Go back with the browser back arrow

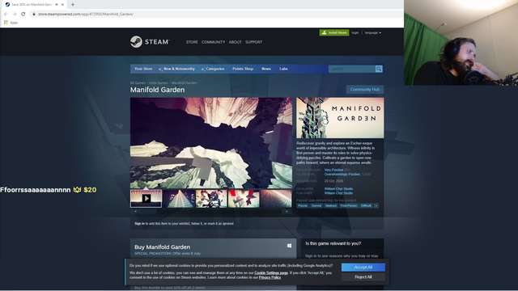[6, 14]
